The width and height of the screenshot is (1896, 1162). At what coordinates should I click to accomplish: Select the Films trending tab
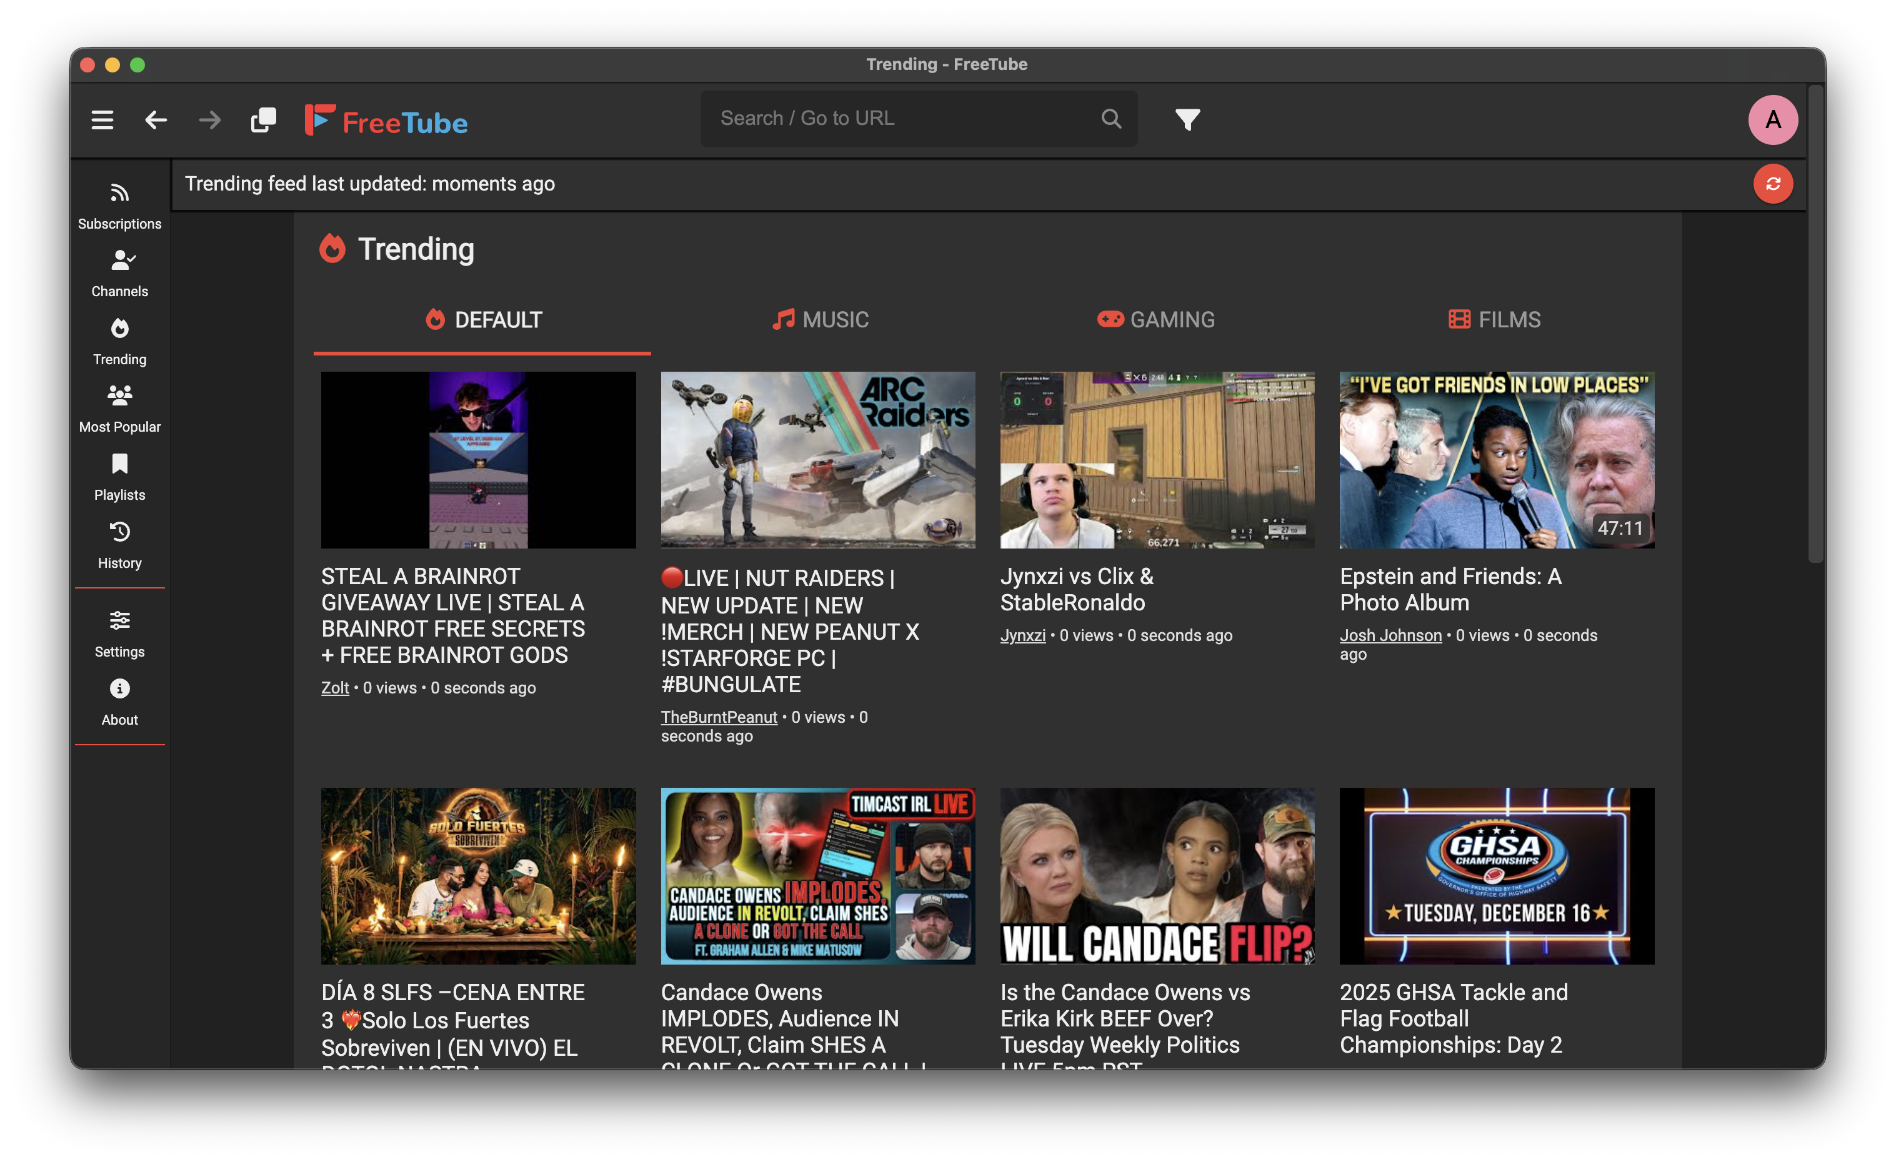[x=1494, y=320]
